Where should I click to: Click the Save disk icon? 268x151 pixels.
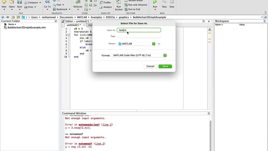click(19, 2)
